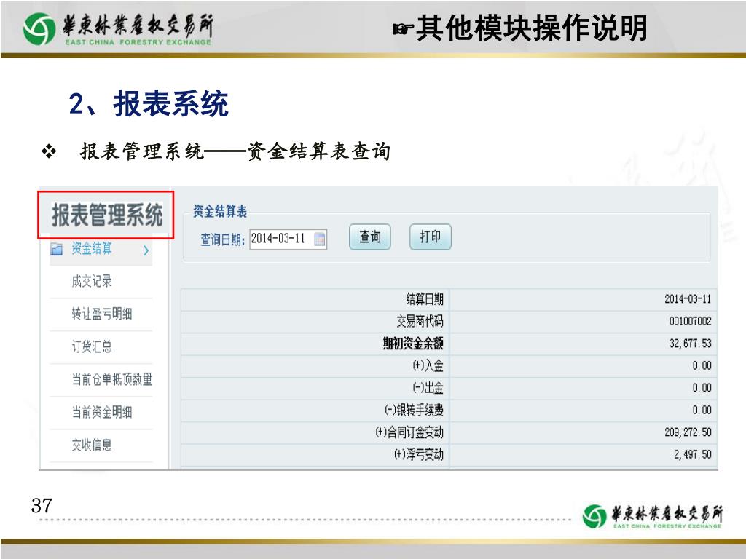Go to 订货汇总 report
Viewport: 746px width, 559px height.
[x=92, y=347]
